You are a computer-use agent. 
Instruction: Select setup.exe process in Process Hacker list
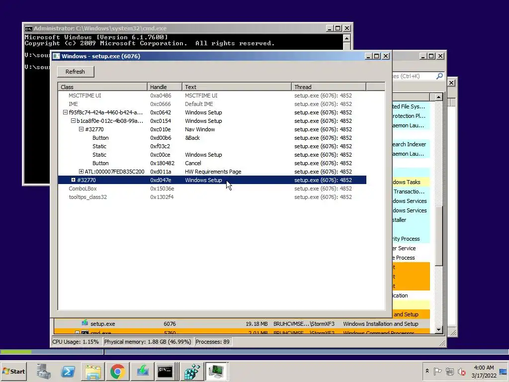[242, 323]
